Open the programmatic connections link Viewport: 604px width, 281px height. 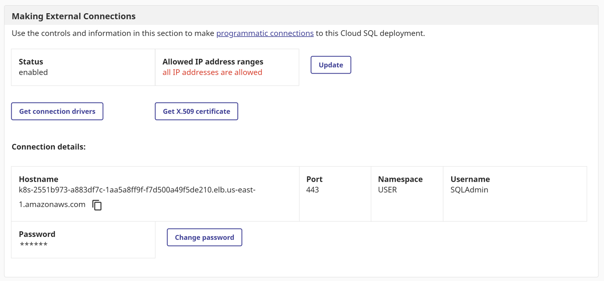tap(265, 33)
